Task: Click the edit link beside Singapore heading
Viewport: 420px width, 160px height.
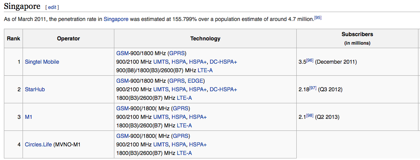Action: pyautogui.click(x=52, y=7)
